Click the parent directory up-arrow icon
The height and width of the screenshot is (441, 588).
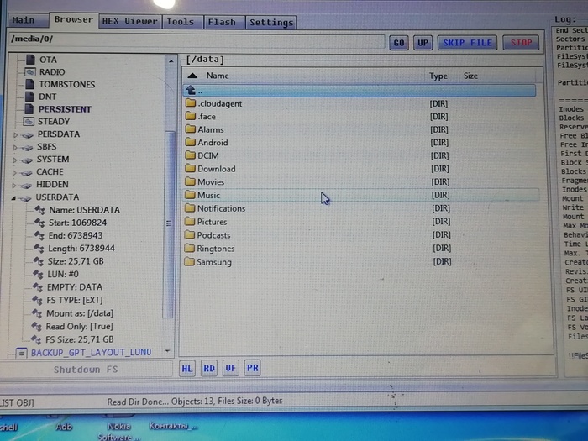(191, 90)
